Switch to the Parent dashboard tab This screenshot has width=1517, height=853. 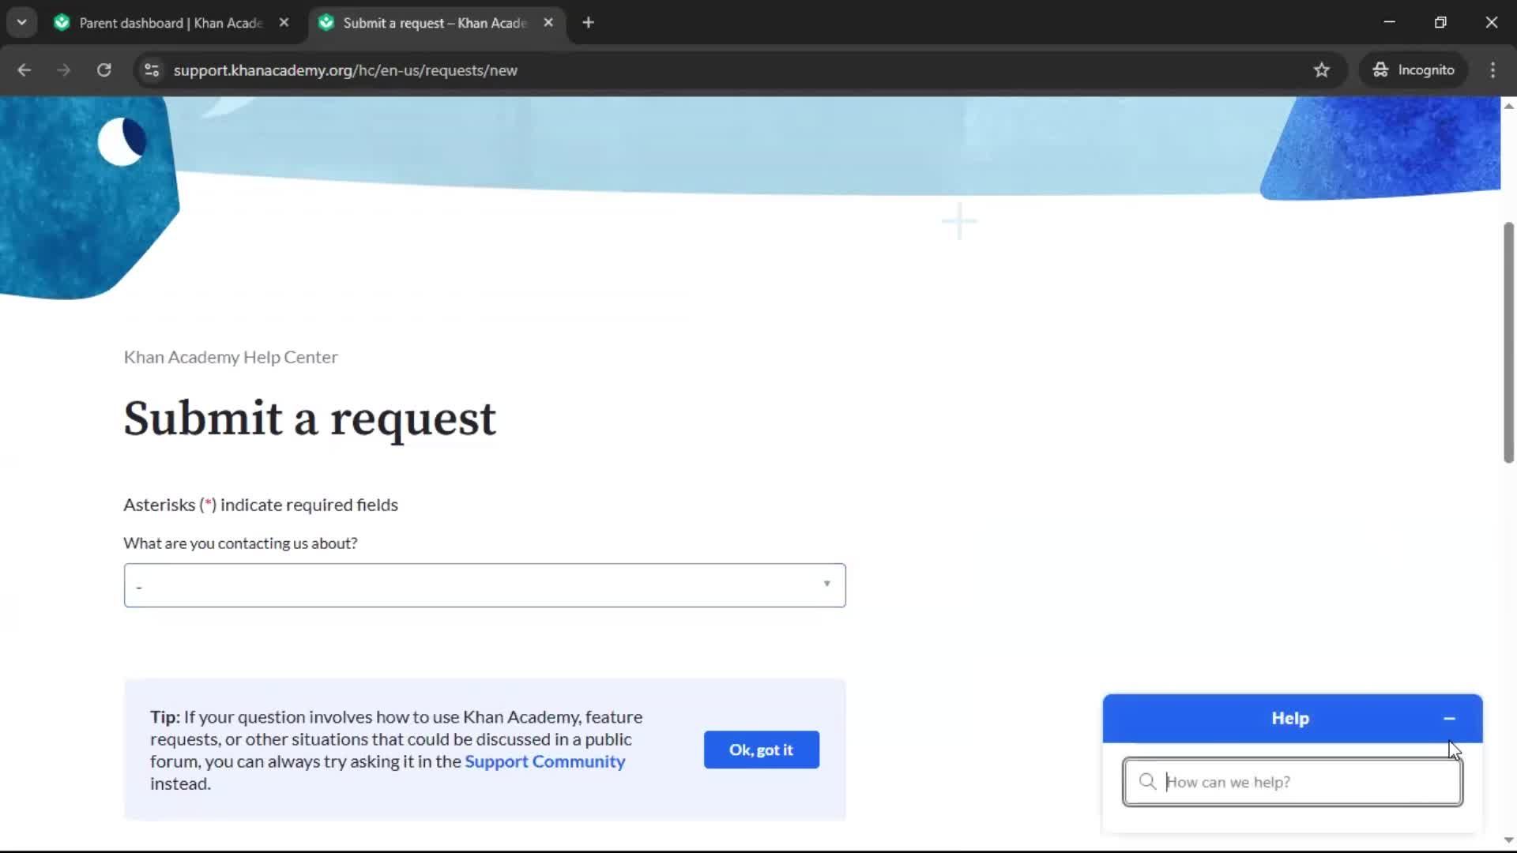(171, 23)
